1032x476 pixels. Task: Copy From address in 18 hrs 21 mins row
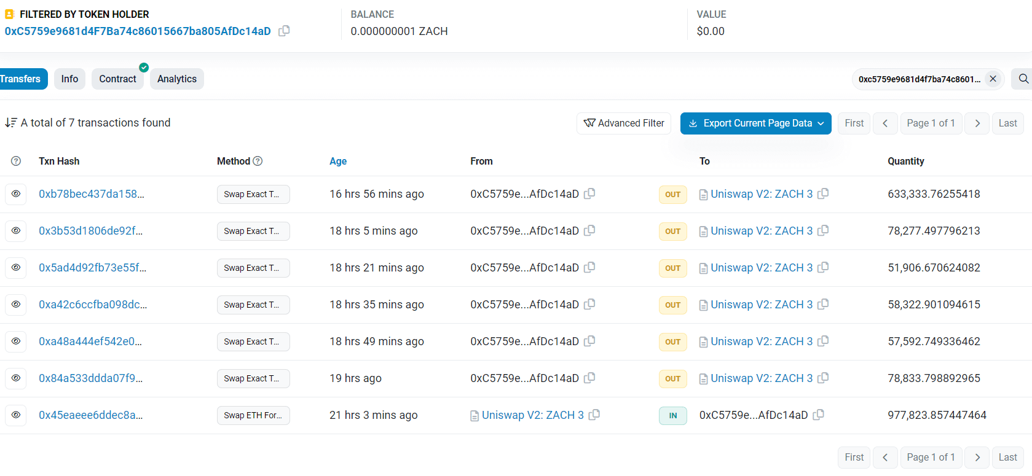589,267
